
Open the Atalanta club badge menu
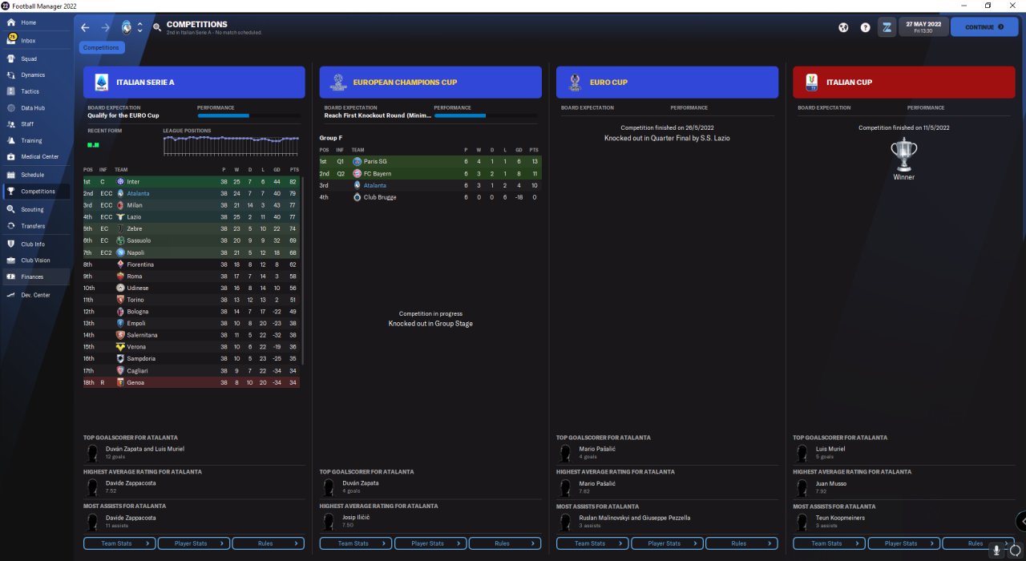coord(127,27)
